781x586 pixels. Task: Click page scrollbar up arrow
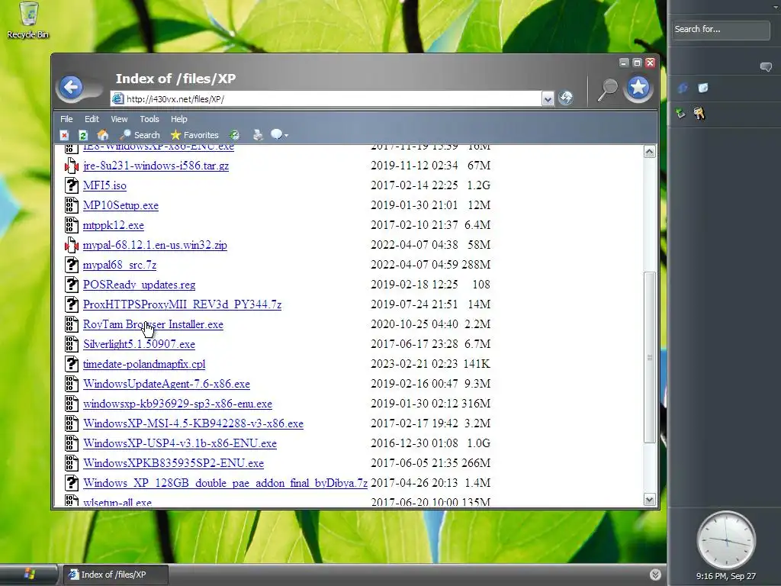pyautogui.click(x=649, y=152)
